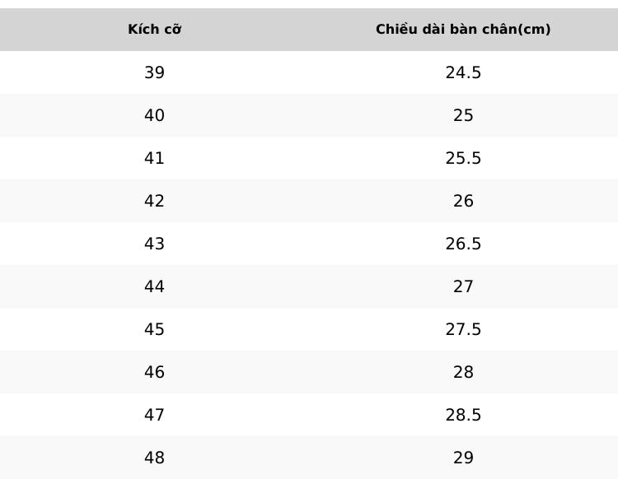Click the 27 foot length value
Viewport: 618px width, 479px height.
click(x=463, y=286)
